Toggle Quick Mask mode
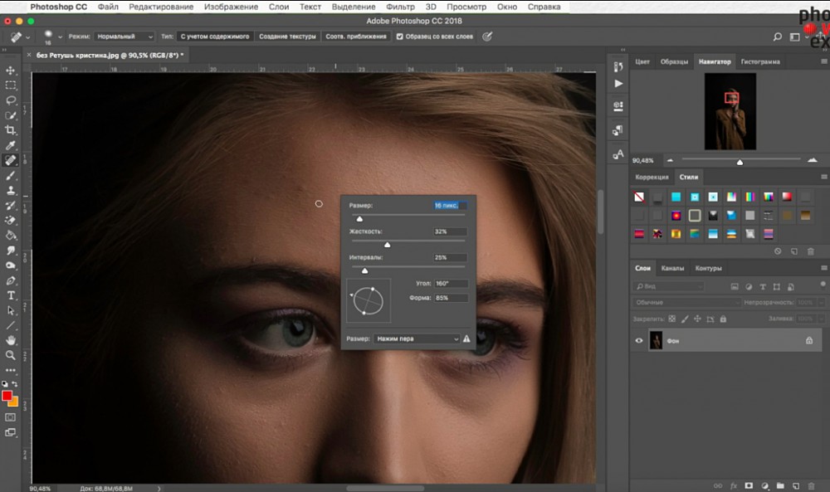Image resolution: width=830 pixels, height=492 pixels. click(11, 417)
